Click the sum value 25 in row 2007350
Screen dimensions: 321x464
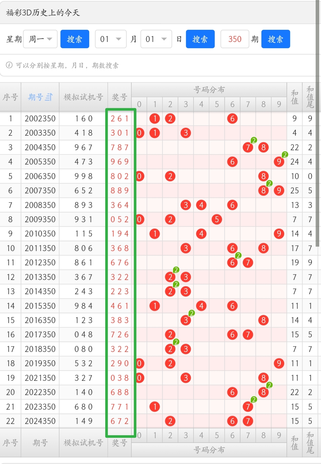click(295, 190)
